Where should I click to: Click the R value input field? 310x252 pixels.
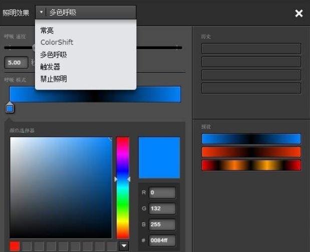[162, 192]
